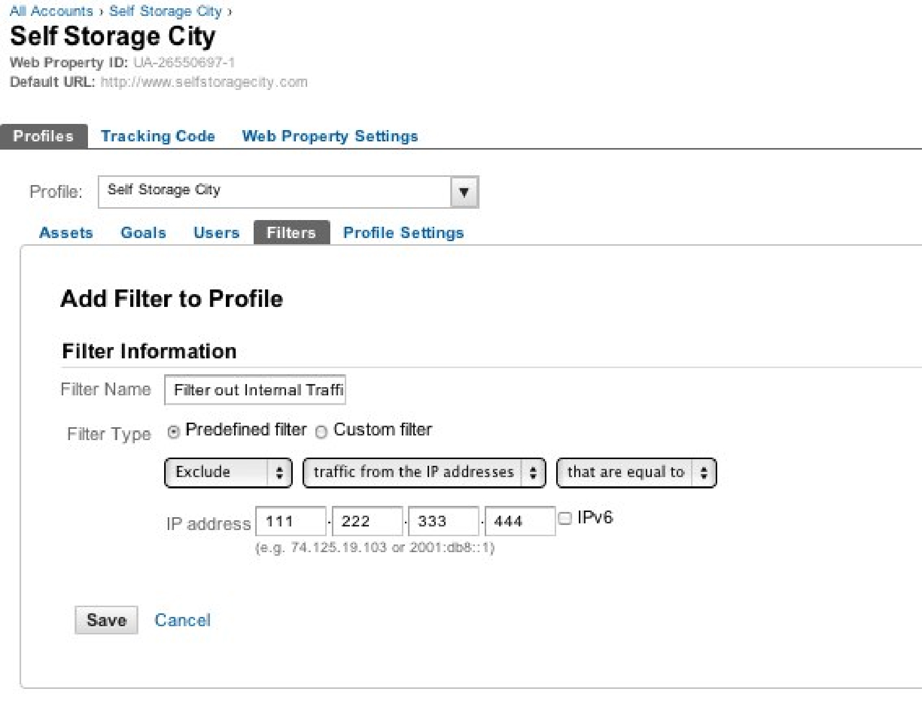Viewport: 922px width, 710px height.
Task: Expand the Exclude filter dropdown
Action: pyautogui.click(x=228, y=472)
